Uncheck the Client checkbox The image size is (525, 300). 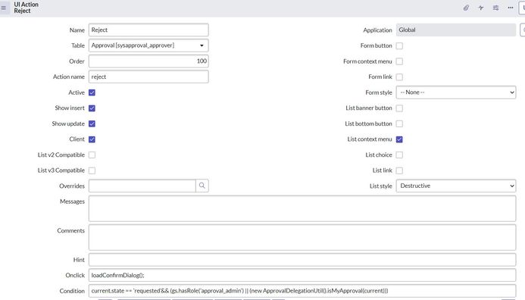click(92, 139)
